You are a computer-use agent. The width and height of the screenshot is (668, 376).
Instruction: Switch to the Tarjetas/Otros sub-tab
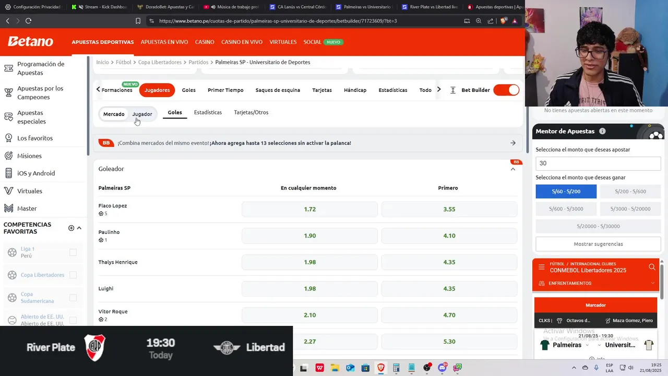coord(251,112)
